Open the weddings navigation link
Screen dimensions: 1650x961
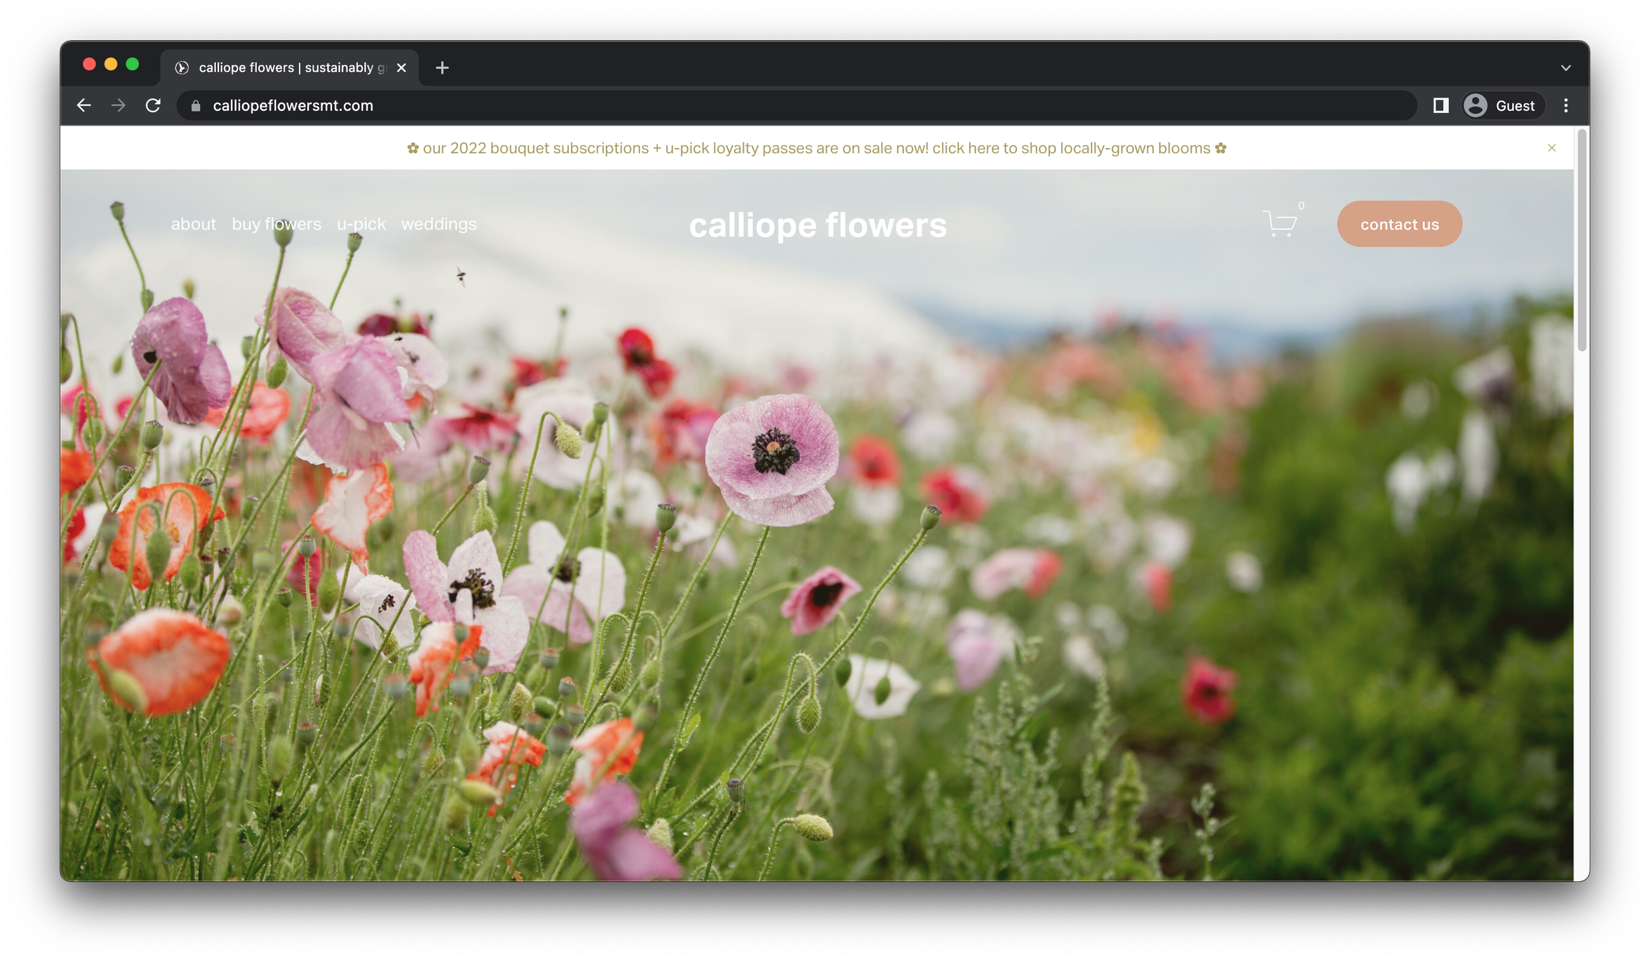(439, 224)
